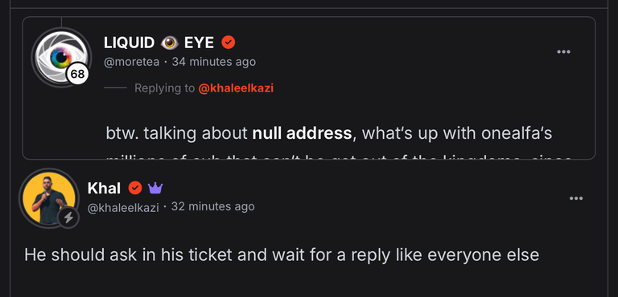Follow the @khaleelkazi reply link
618x297 pixels.
236,88
